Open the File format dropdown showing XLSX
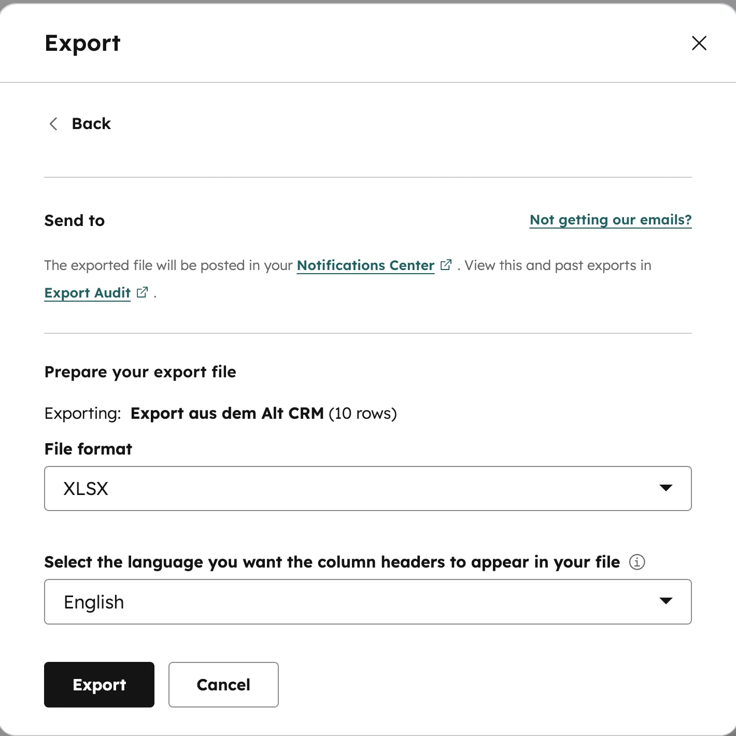736x736 pixels. pyautogui.click(x=368, y=488)
